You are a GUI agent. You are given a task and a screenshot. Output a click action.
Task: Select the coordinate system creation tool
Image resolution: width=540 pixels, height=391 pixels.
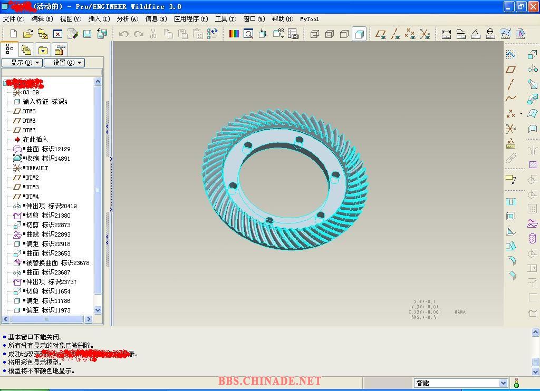pos(510,129)
